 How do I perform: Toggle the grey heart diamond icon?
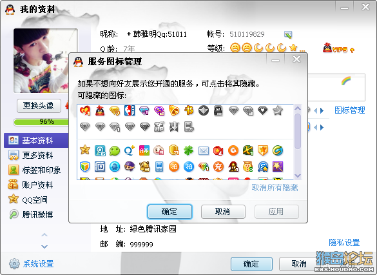click(x=262, y=110)
